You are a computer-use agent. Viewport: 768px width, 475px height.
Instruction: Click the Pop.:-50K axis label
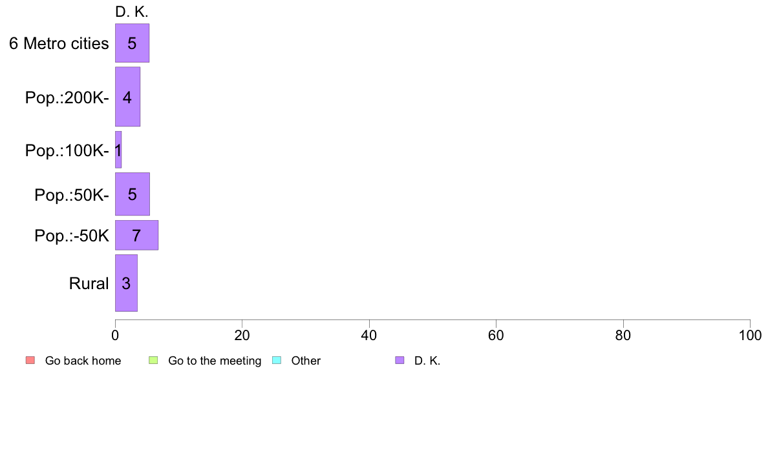coord(72,236)
